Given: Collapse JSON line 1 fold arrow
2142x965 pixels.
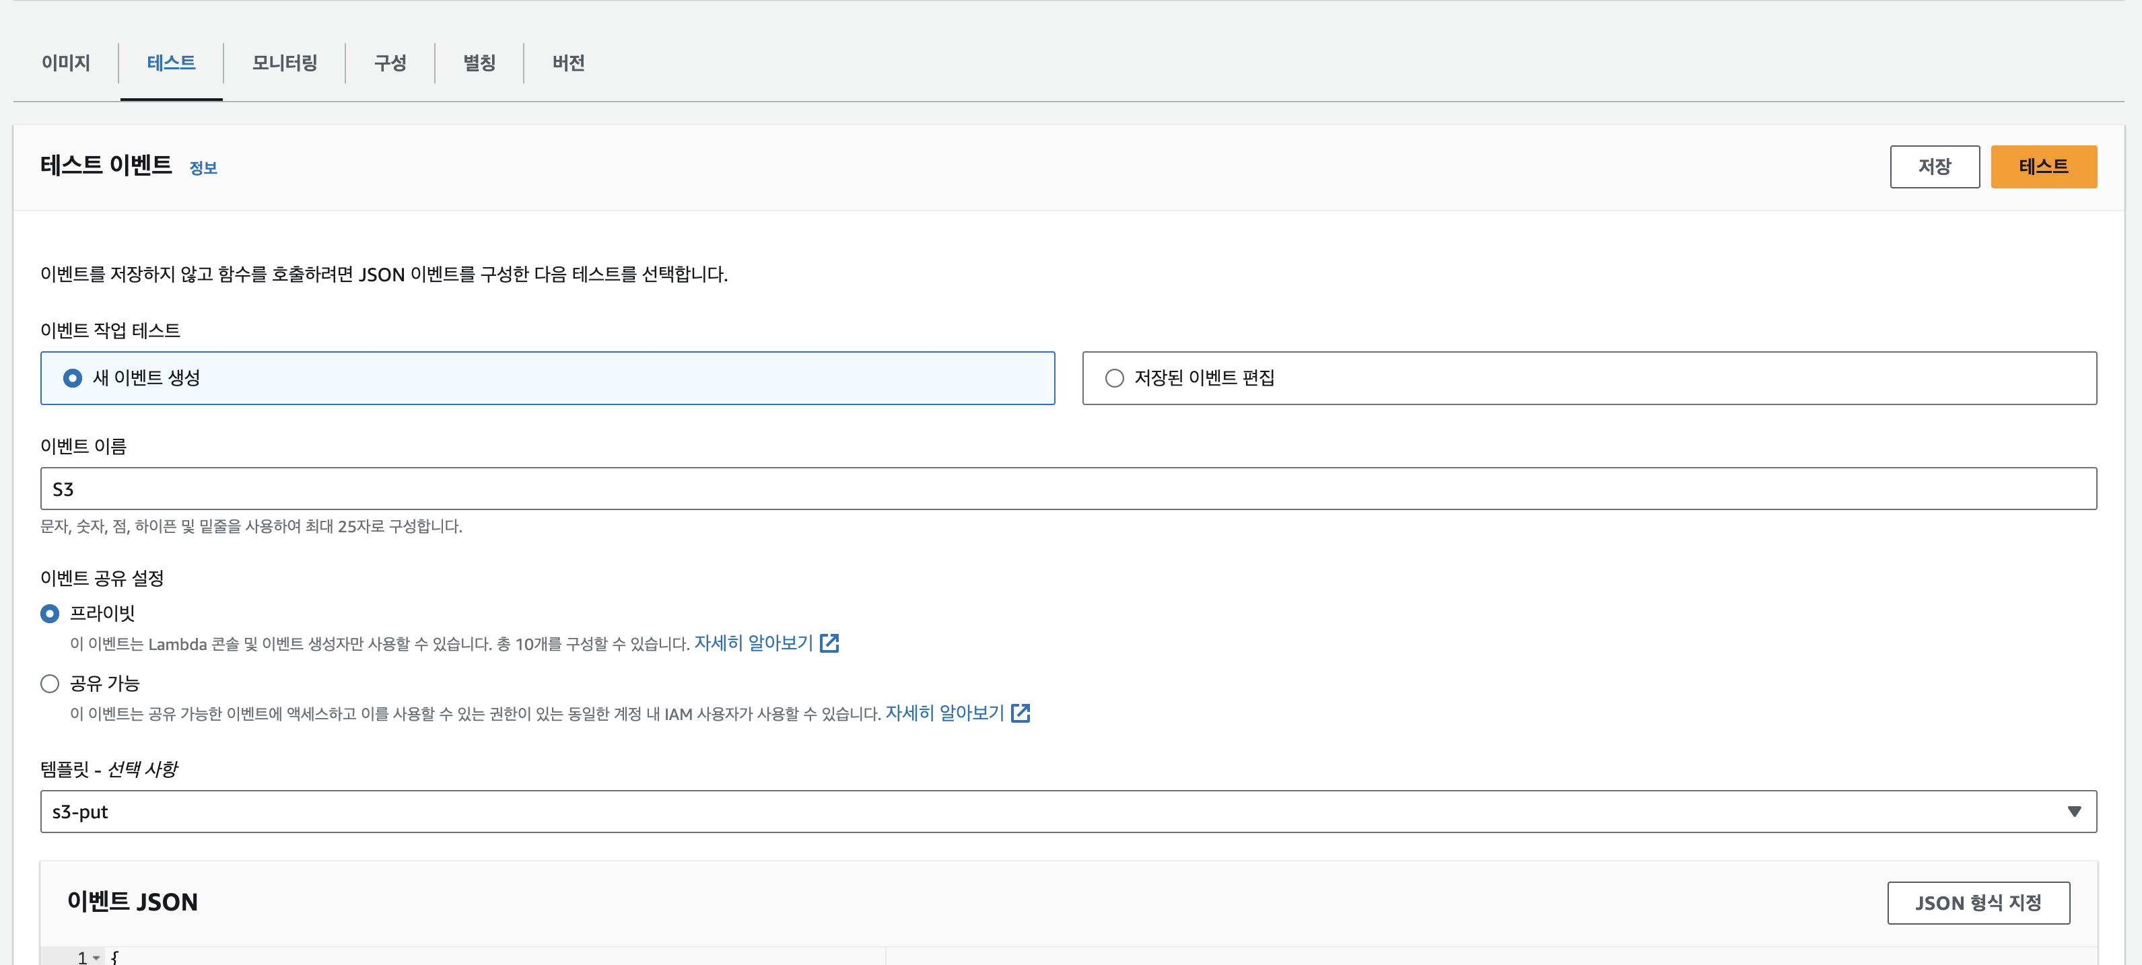Looking at the screenshot, I should [x=98, y=958].
